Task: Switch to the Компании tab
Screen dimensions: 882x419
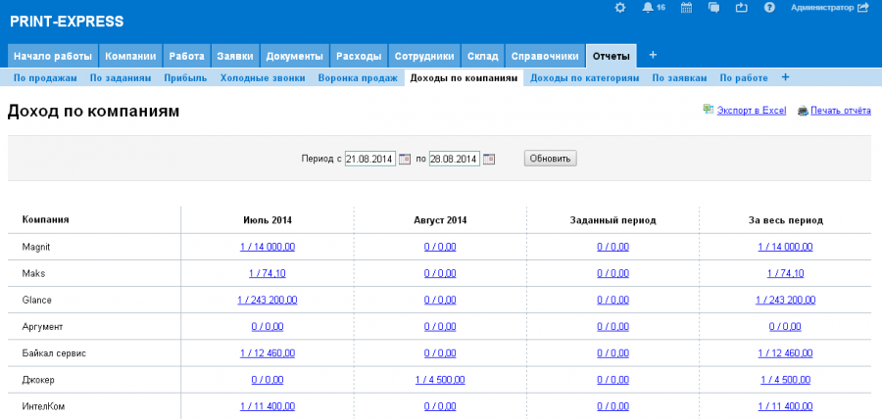Action: [130, 56]
